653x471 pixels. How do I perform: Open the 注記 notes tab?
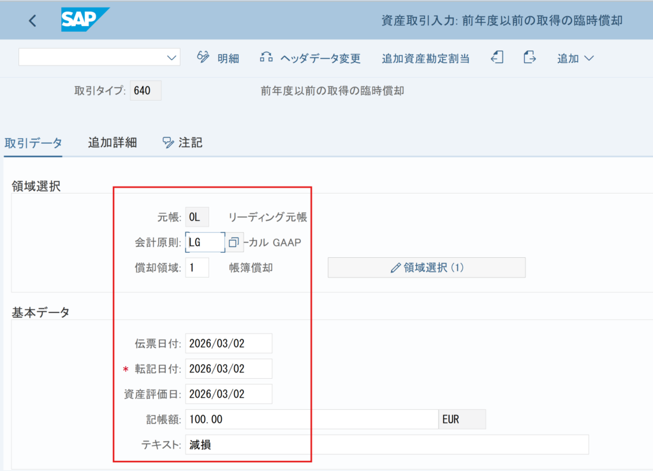coord(183,143)
